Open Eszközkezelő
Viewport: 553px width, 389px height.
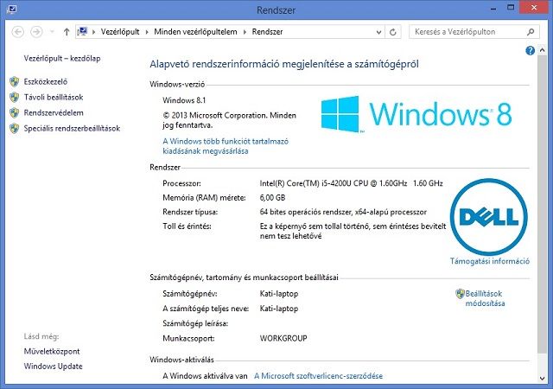[x=46, y=81]
